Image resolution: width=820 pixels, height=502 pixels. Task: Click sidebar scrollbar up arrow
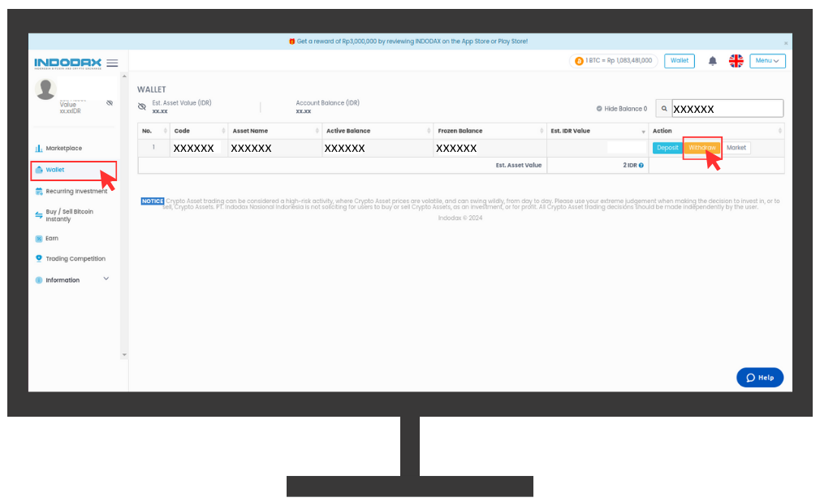[x=124, y=76]
